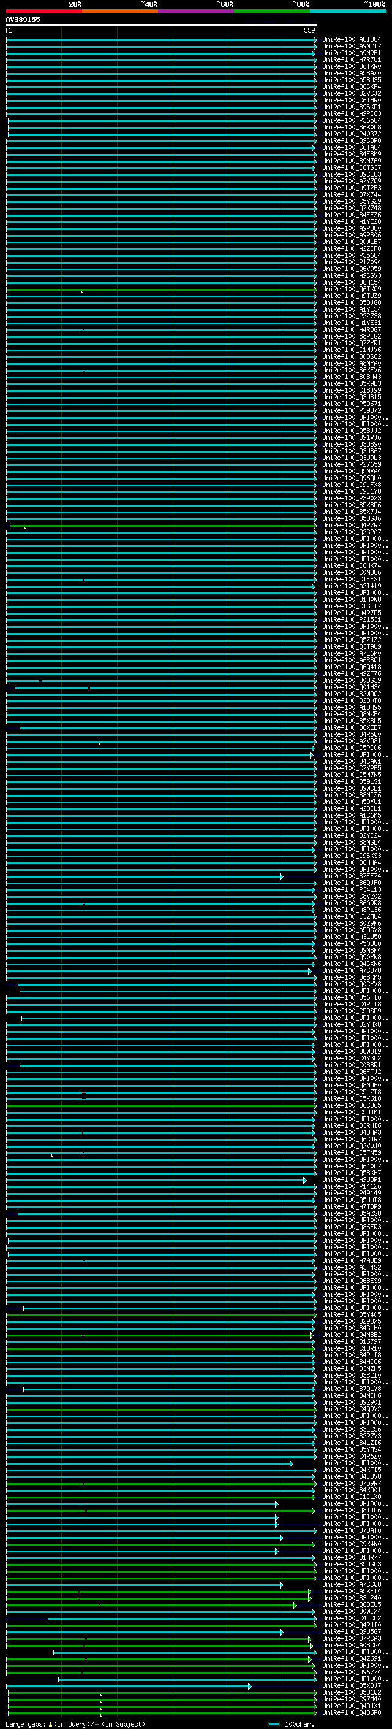This screenshot has height=1729, width=392.
Task: Select the label UniRef100_A7SU78
Action: click(352, 971)
